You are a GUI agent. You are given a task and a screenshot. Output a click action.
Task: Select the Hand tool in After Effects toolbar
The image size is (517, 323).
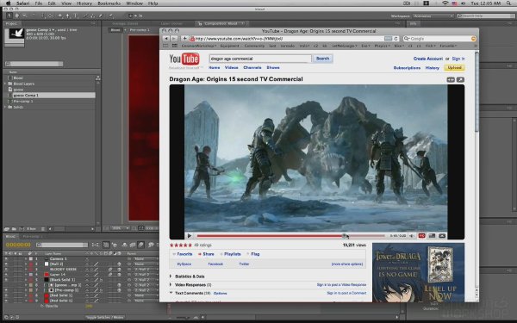(x=16, y=16)
